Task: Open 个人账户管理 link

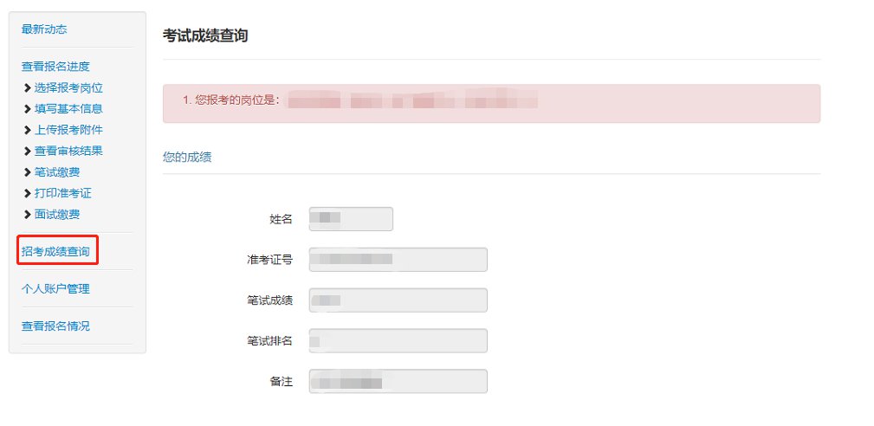Action: [x=55, y=289]
